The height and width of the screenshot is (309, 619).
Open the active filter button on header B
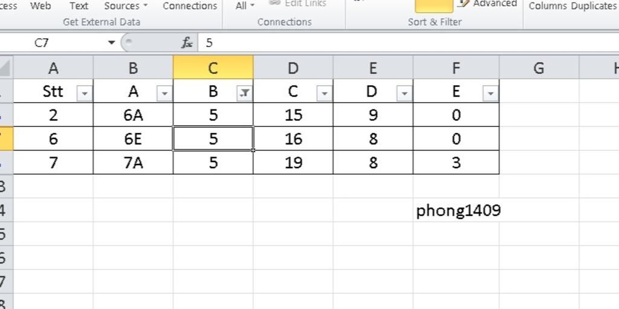click(x=244, y=94)
